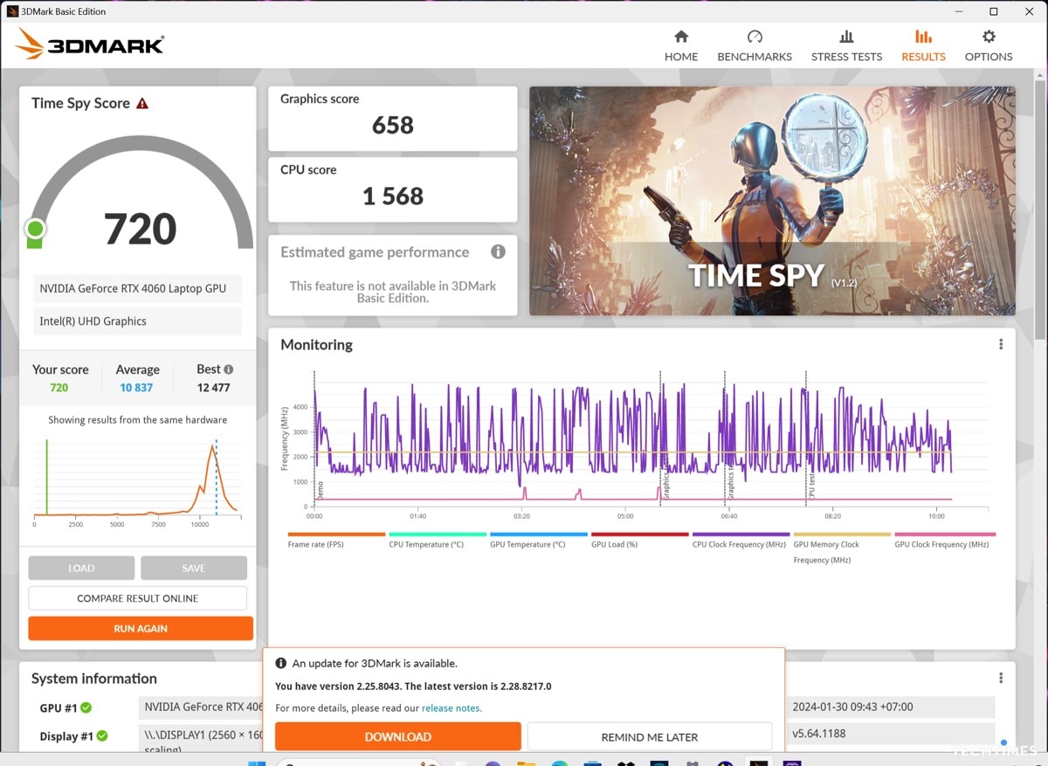The height and width of the screenshot is (766, 1048).
Task: Click the info icon in Estimated game performance
Action: pos(498,252)
